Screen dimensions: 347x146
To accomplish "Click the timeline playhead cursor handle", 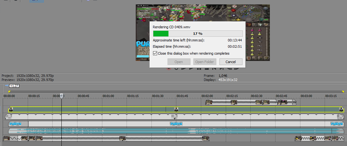I will (x=61, y=96).
